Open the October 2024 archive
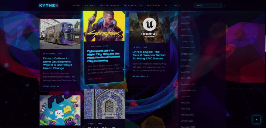The image size is (266, 128). 187,54
